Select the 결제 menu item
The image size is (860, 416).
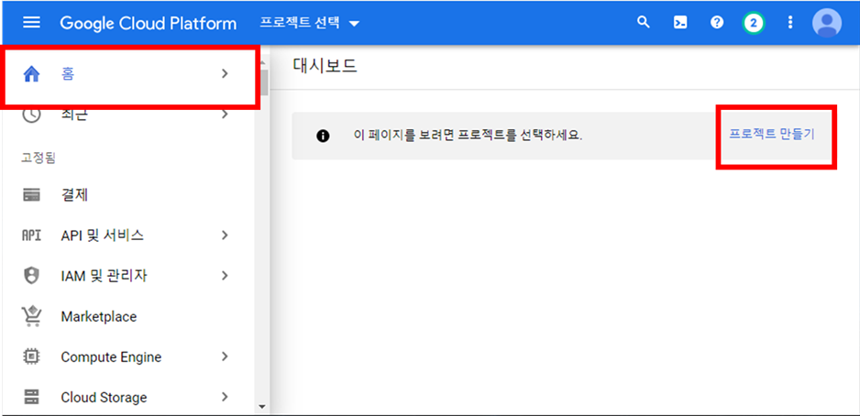127,195
